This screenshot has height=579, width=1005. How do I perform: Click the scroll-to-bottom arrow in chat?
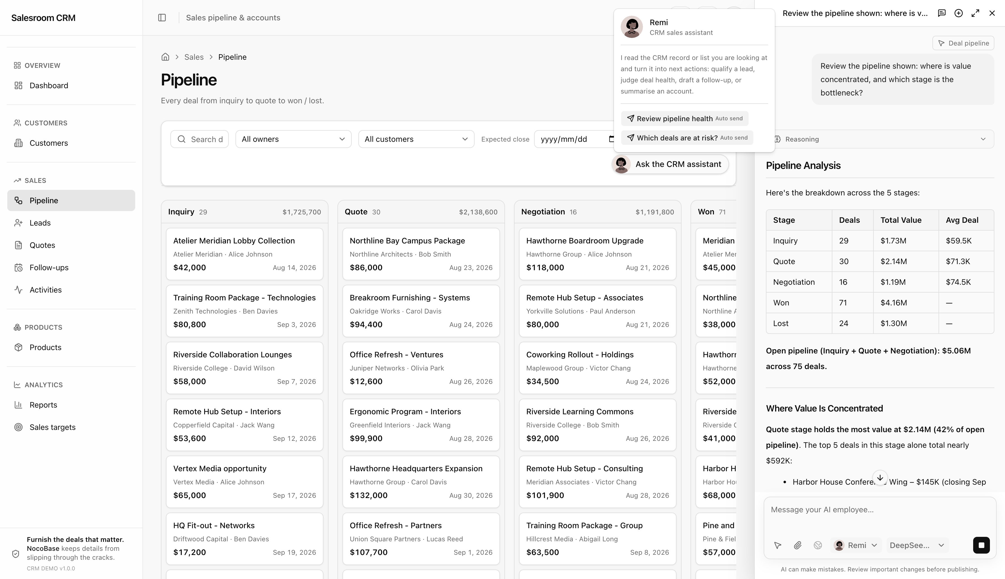pyautogui.click(x=880, y=478)
